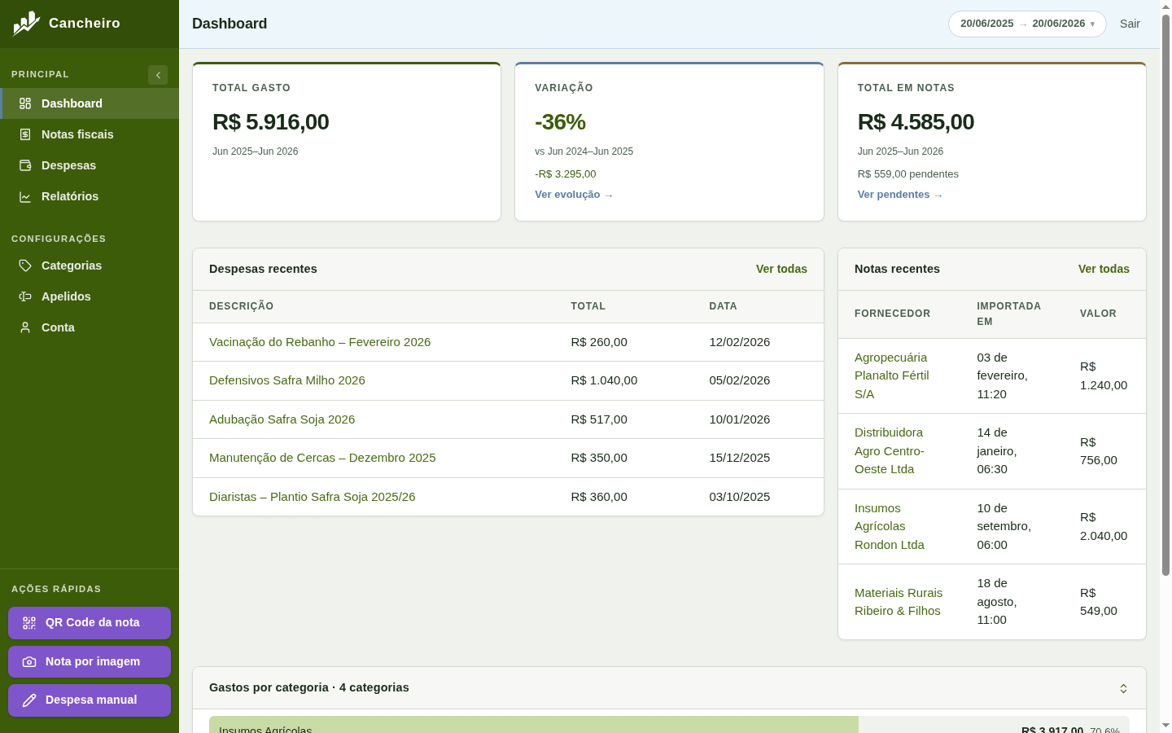Click the Cancheiro logo icon
Viewport: 1172px width, 733px height.
tap(26, 24)
